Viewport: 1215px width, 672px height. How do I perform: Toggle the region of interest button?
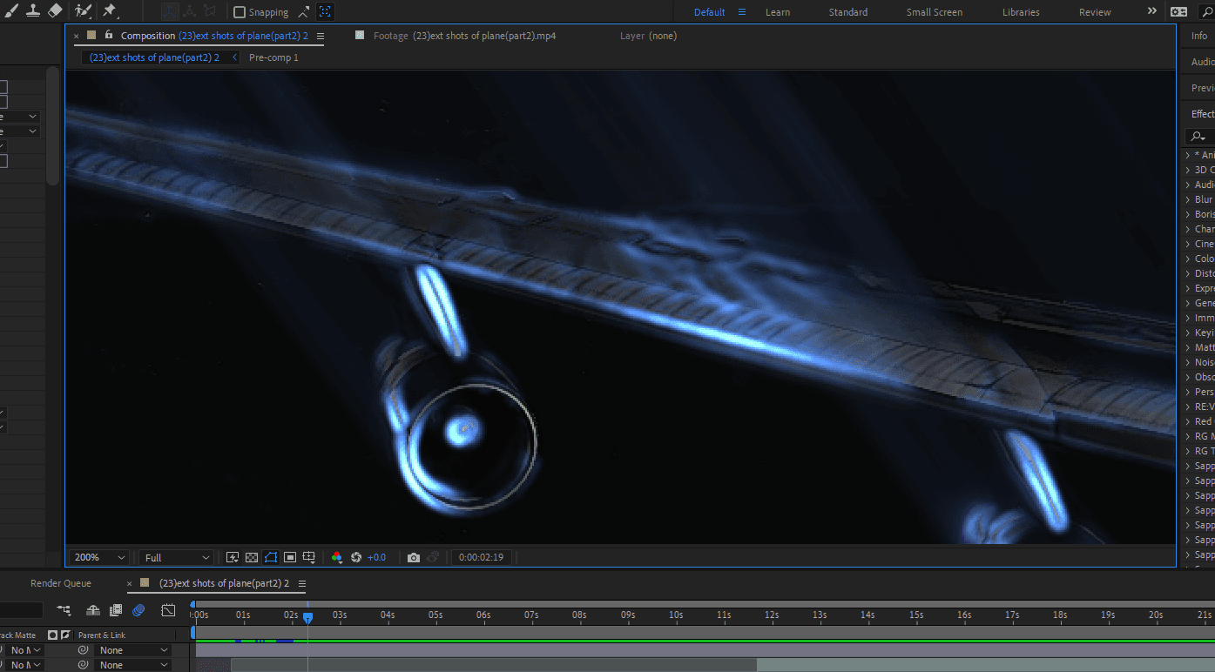click(x=290, y=557)
